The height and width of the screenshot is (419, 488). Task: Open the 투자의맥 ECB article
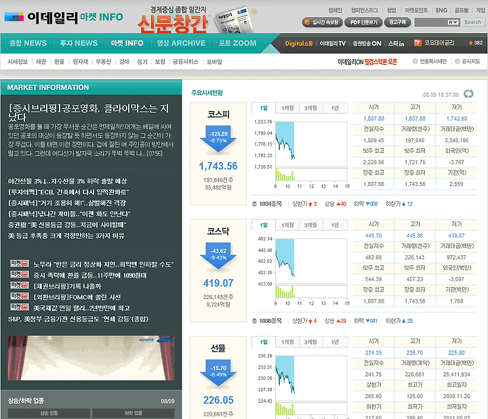click(x=68, y=192)
